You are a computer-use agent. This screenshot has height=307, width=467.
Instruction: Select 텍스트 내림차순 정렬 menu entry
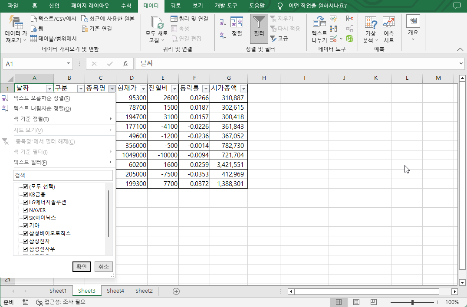coord(58,108)
